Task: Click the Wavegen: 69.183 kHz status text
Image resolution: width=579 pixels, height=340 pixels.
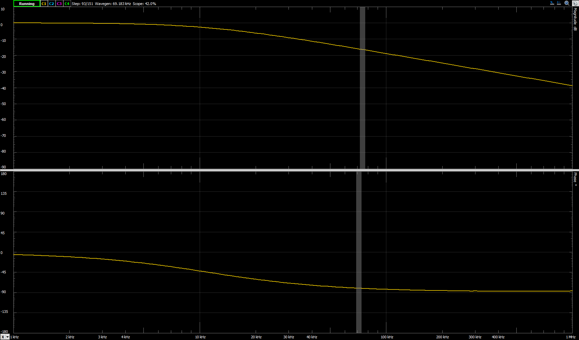Action: [113, 4]
